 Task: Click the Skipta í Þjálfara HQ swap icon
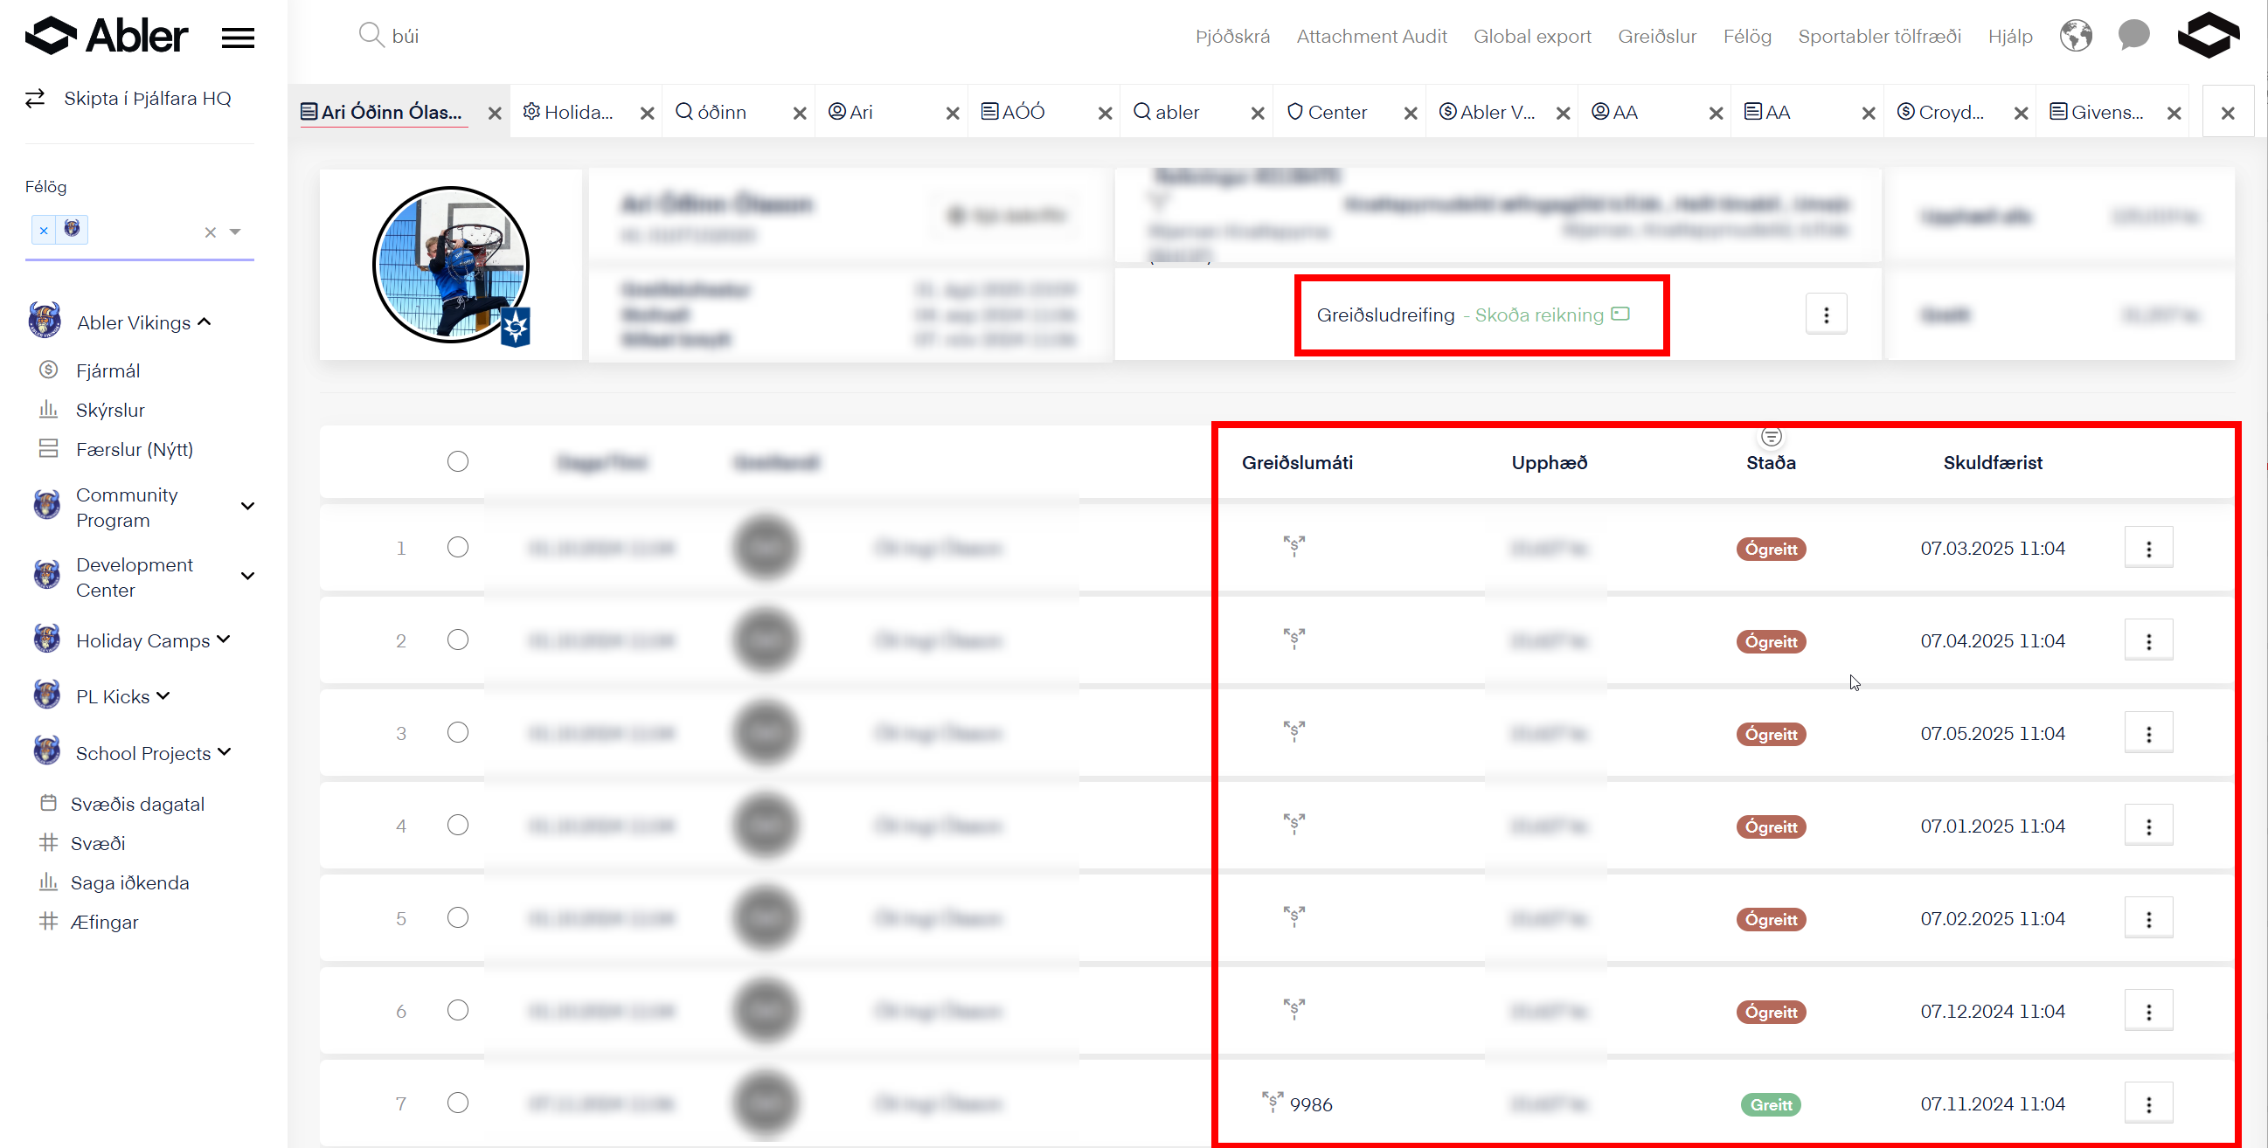click(35, 99)
